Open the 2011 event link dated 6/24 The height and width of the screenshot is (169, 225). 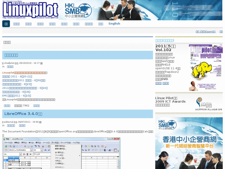25,88
